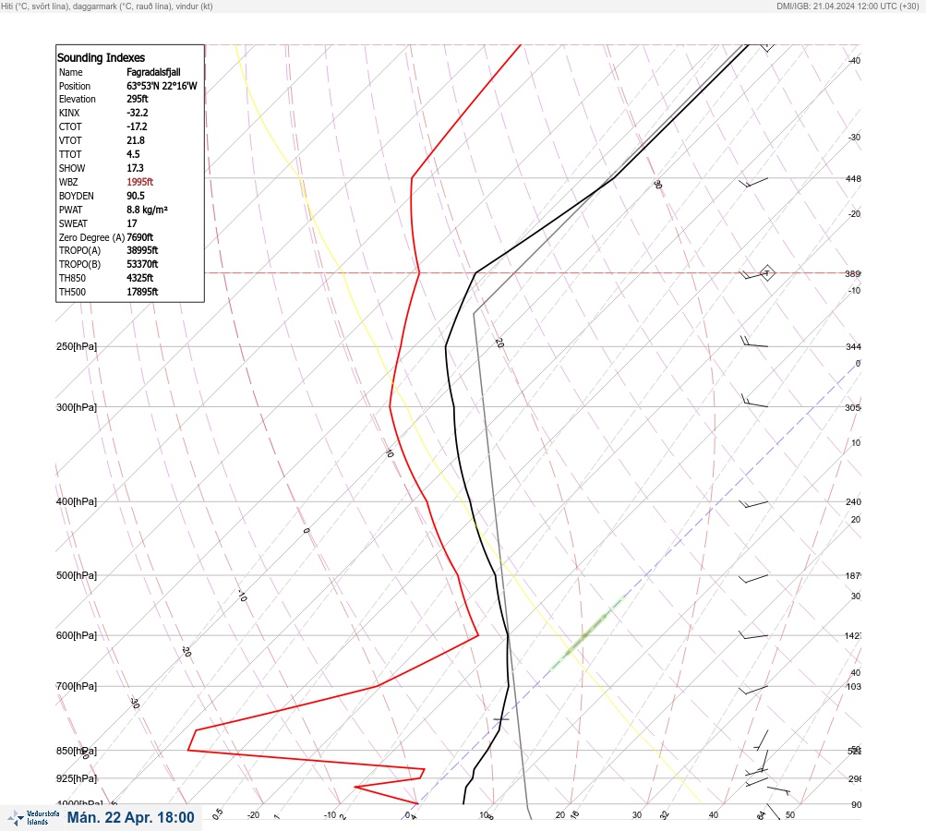Click the tropopause diamond marker on the dashed line

pyautogui.click(x=766, y=273)
